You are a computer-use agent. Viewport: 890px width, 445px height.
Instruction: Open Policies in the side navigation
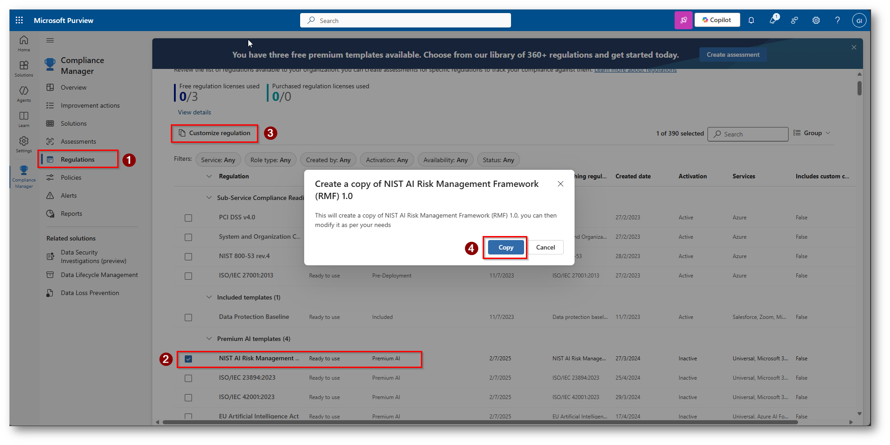tap(71, 177)
